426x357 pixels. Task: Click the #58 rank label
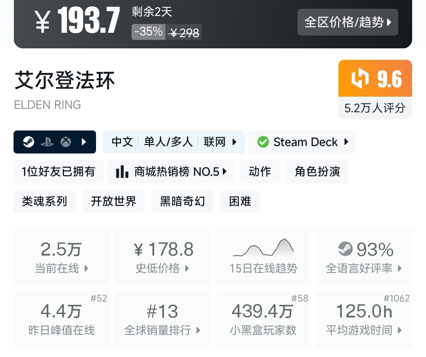(300, 298)
